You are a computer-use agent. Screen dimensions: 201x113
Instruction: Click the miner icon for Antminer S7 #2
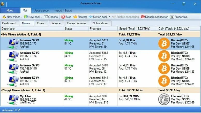coord(13,56)
